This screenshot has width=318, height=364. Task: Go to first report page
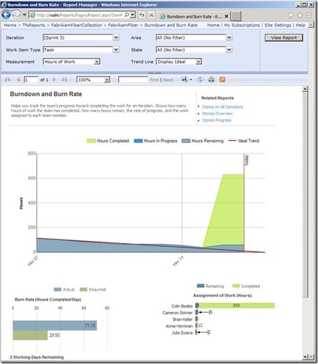point(8,80)
